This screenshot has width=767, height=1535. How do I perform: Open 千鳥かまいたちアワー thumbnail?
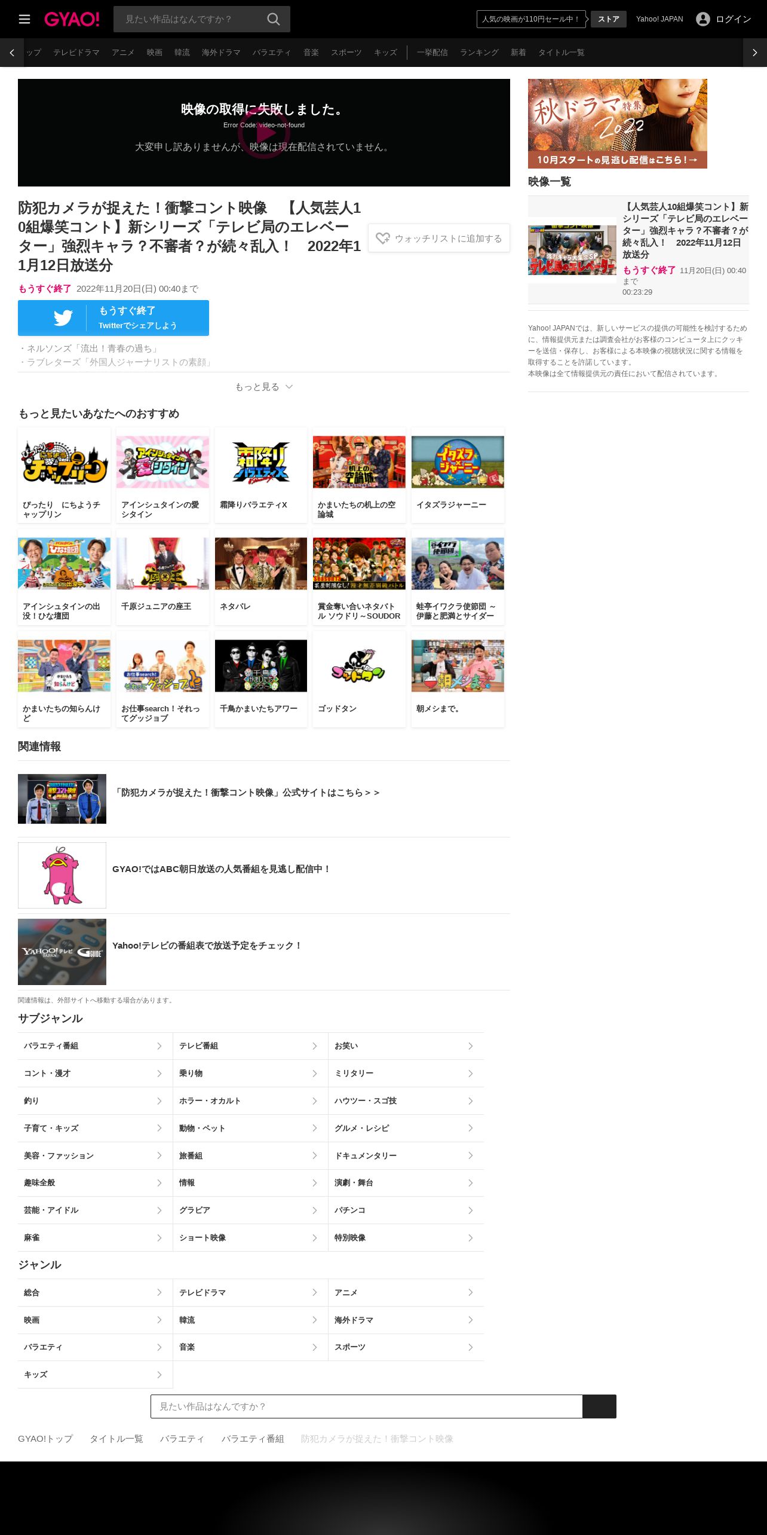[x=261, y=666]
